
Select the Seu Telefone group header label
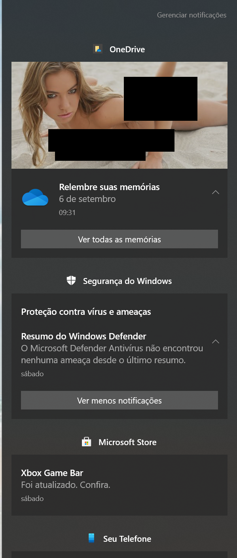127,539
